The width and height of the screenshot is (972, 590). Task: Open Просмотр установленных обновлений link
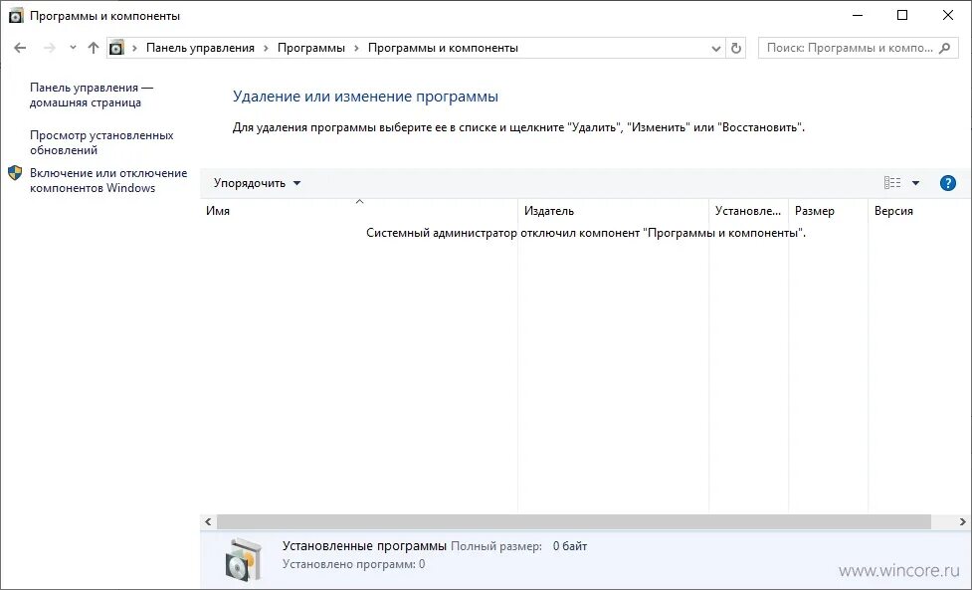(101, 142)
